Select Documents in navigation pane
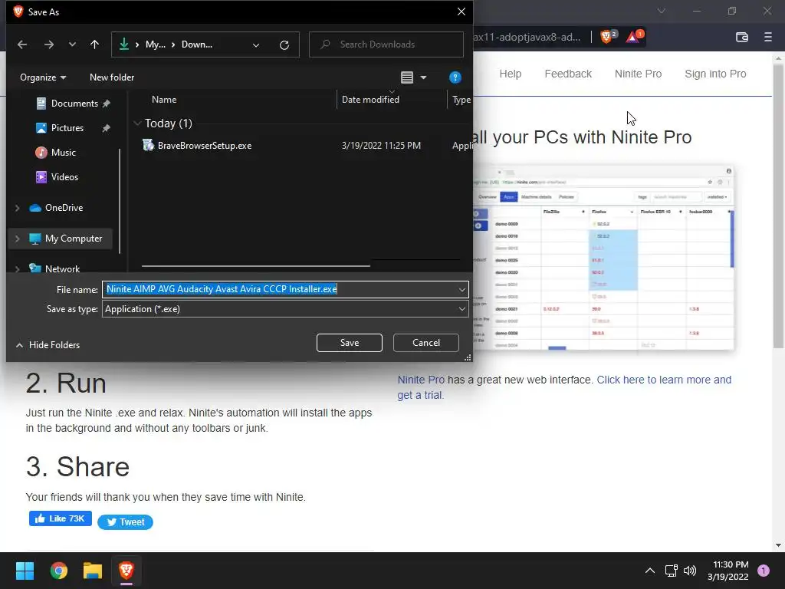This screenshot has height=589, width=785. (74, 104)
